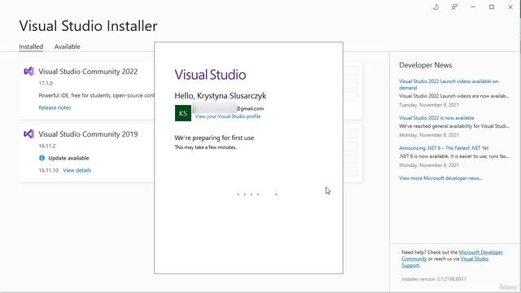Click the send feedback icon in title bar
The width and height of the screenshot is (521, 293).
(x=454, y=7)
